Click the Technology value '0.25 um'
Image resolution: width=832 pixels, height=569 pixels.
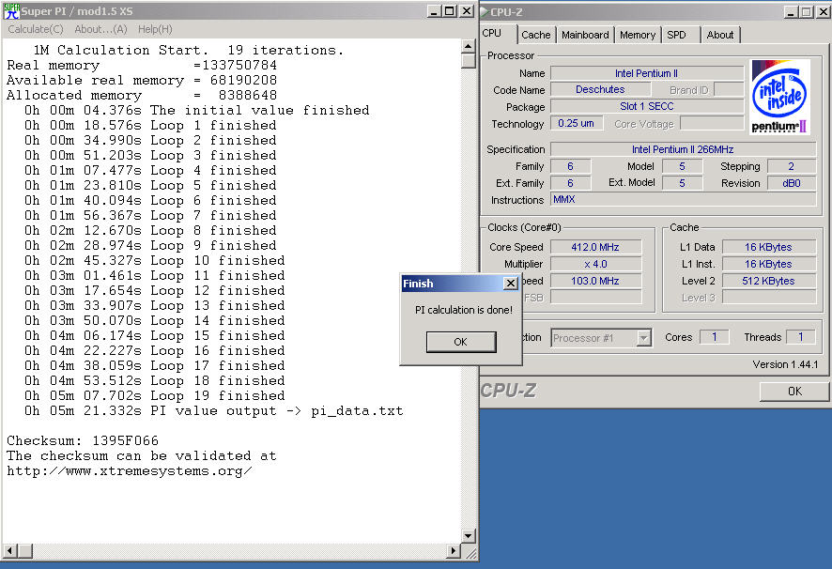point(577,124)
